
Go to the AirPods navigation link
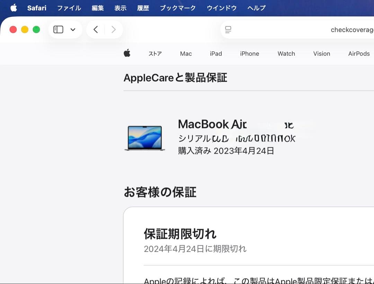pyautogui.click(x=359, y=54)
